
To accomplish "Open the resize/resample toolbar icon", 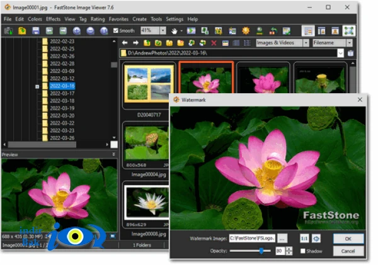I will (205, 31).
